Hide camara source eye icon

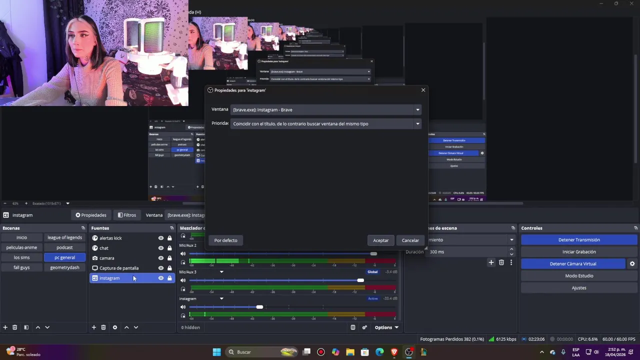click(161, 258)
